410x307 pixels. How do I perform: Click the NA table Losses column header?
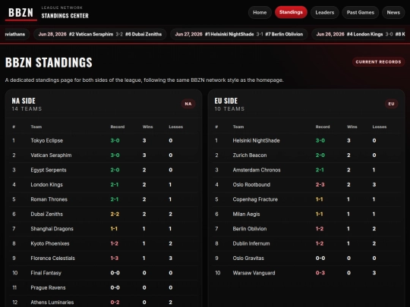175,127
